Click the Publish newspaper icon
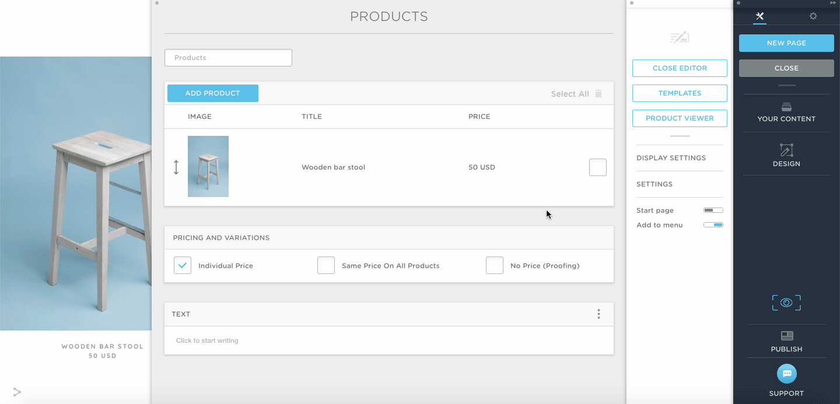 tap(787, 336)
